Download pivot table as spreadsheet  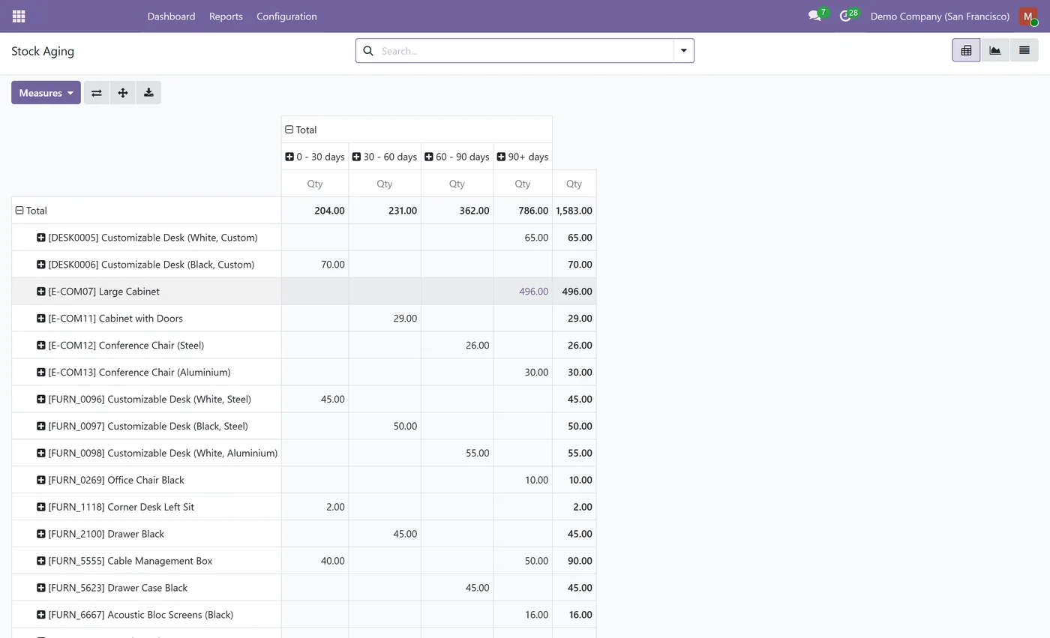coord(148,93)
